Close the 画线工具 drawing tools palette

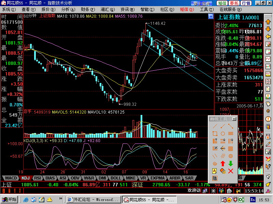coord(234,119)
